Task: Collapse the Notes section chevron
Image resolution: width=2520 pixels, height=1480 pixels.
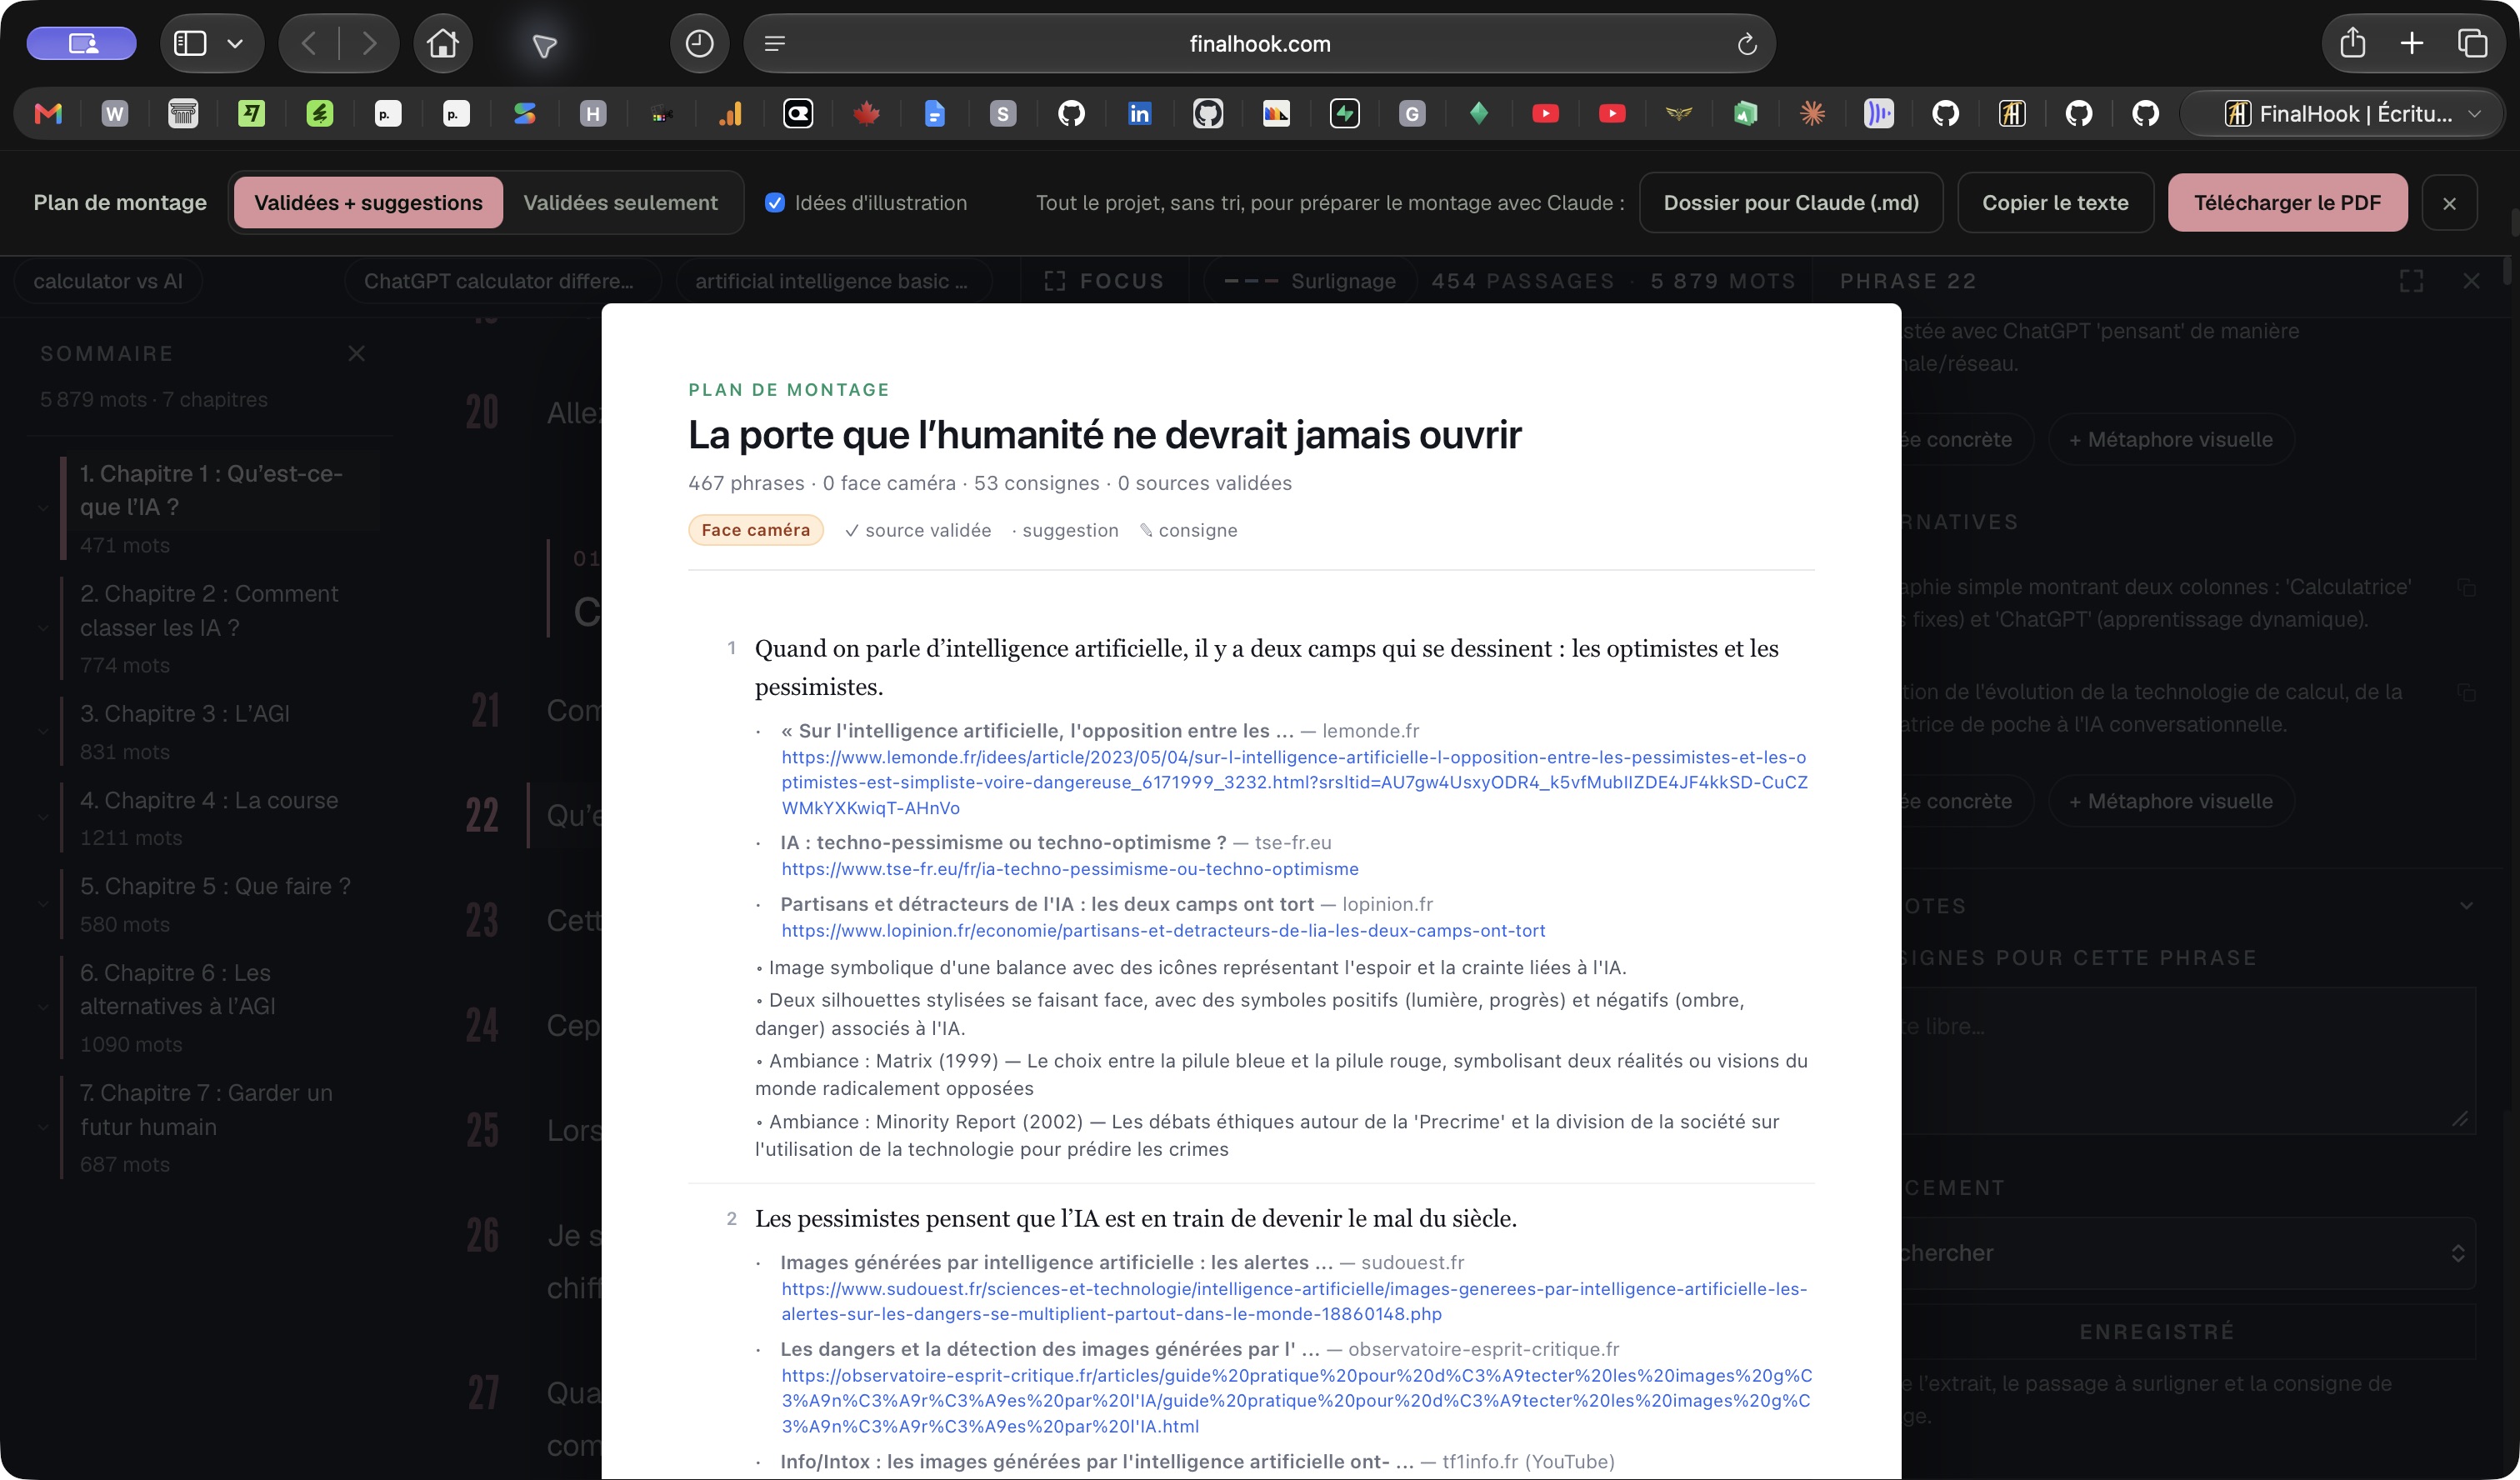Action: [2466, 905]
